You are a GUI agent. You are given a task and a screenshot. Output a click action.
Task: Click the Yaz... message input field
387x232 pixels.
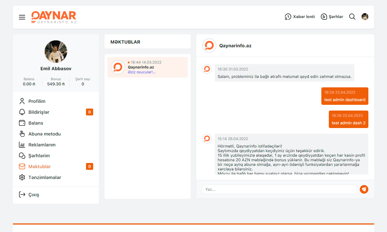[x=279, y=189]
